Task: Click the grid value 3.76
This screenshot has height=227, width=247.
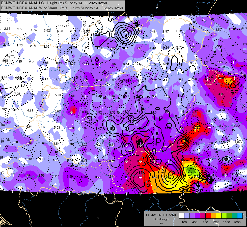Action: coord(98,177)
